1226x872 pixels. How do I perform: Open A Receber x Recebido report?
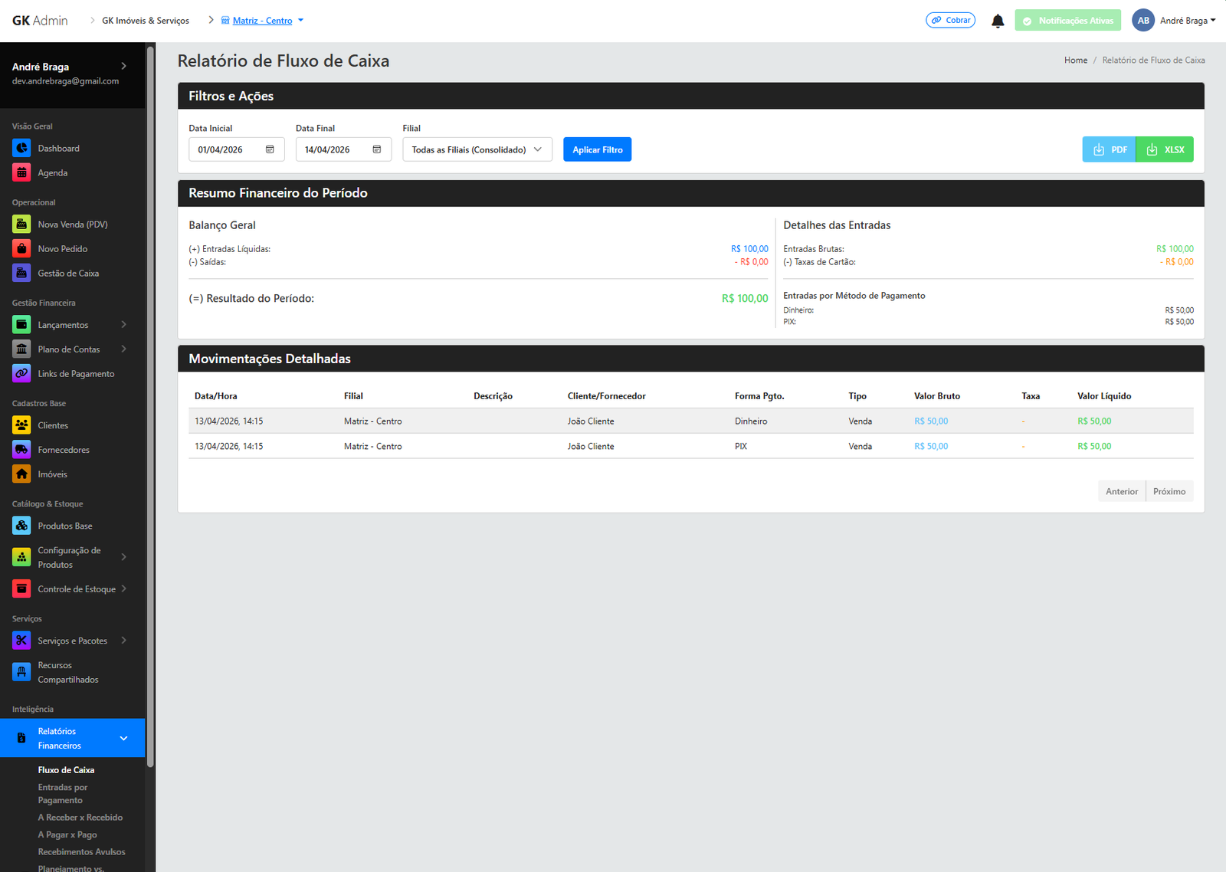click(80, 818)
